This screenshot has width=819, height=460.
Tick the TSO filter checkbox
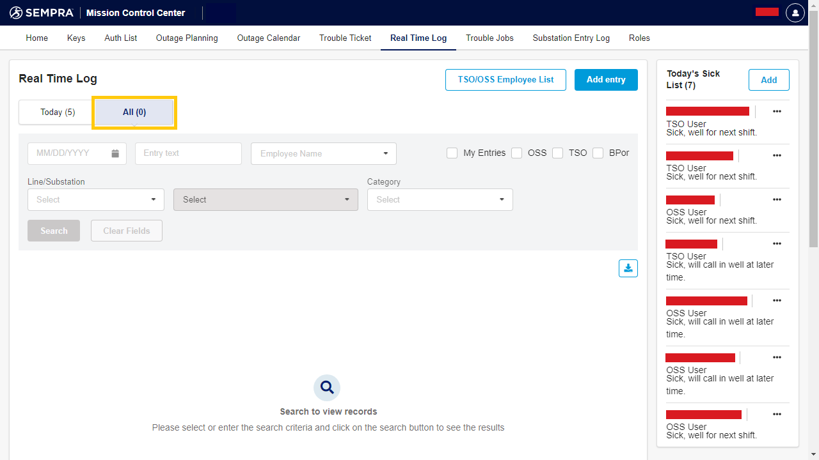pyautogui.click(x=558, y=153)
